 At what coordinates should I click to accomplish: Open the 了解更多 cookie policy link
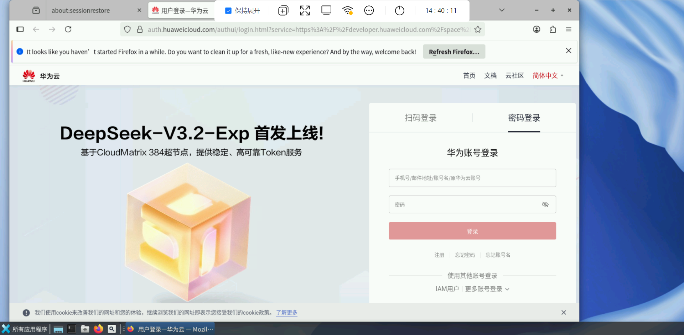[287, 313]
